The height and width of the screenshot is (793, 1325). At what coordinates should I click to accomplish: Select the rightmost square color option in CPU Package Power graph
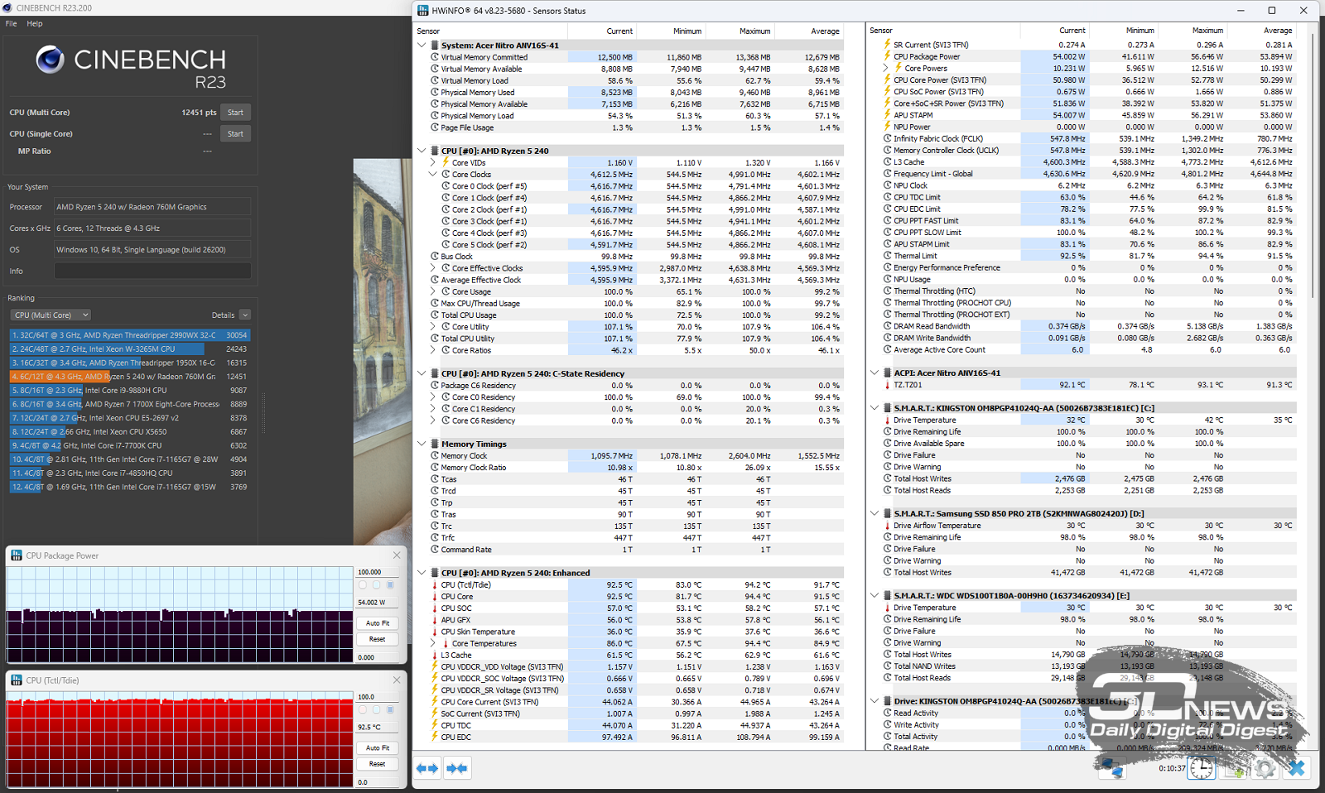coord(391,585)
